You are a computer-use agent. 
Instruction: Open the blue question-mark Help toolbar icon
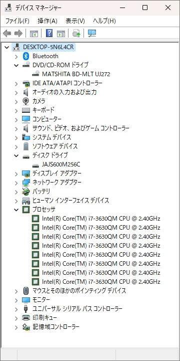pos(49,34)
